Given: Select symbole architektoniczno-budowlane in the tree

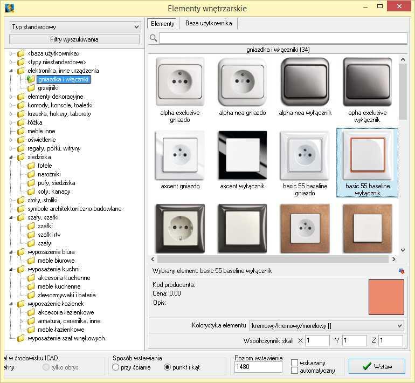Looking at the screenshot, I should click(74, 209).
